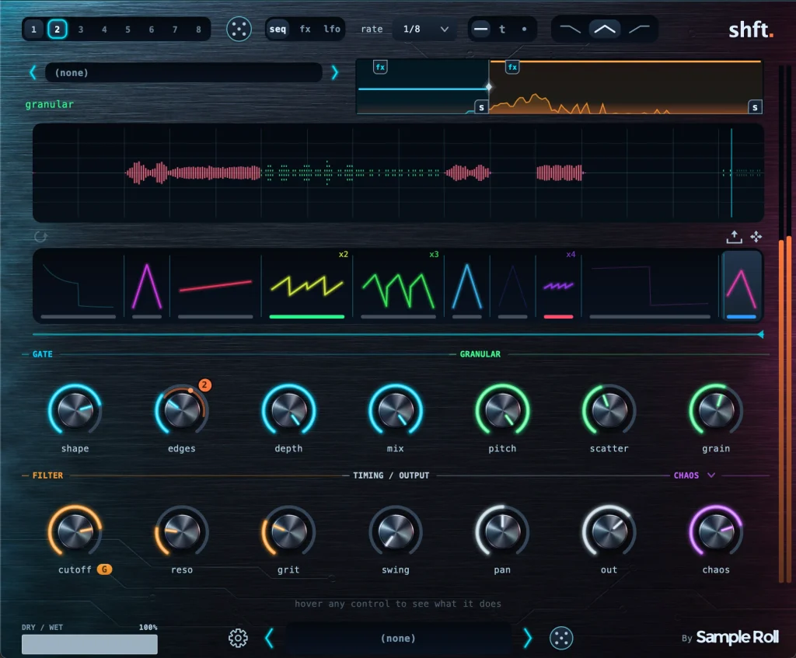
Task: Select the low-pass filter shape icon
Action: click(570, 29)
